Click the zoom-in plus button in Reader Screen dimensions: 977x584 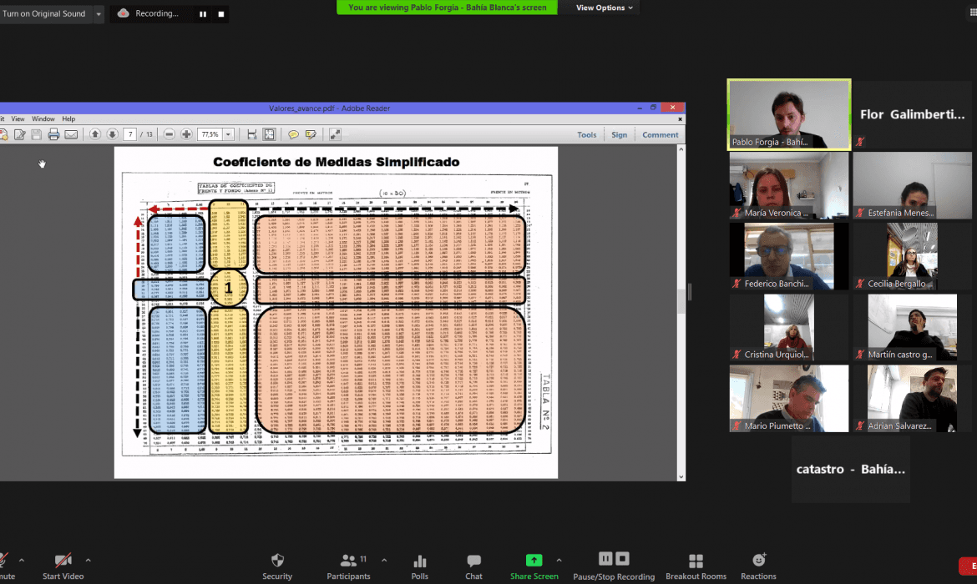click(186, 134)
